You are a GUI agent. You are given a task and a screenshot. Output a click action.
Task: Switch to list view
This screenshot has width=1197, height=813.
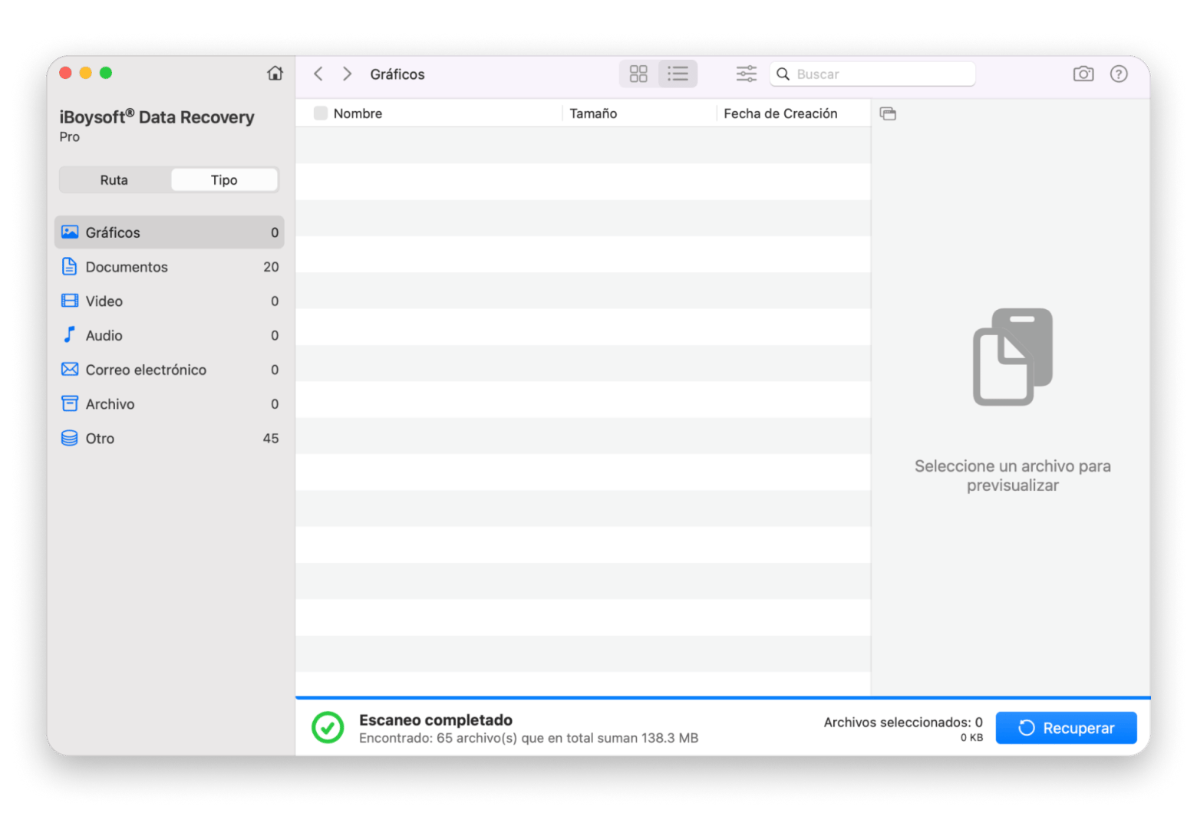678,74
